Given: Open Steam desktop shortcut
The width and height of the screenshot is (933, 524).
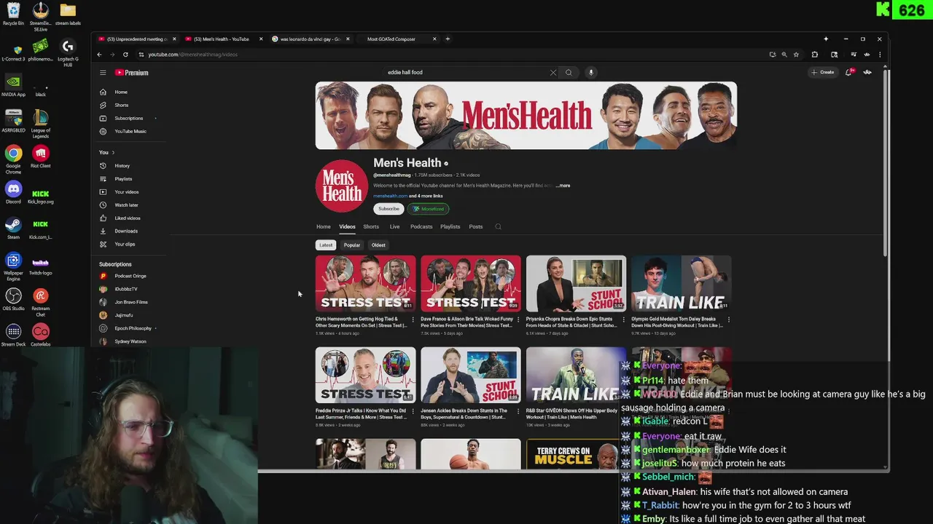Looking at the screenshot, I should pyautogui.click(x=13, y=228).
